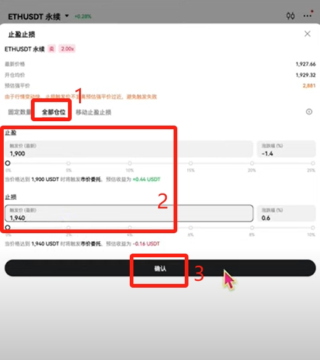Click the stop-loss 涨跌幅 percent field
This screenshot has width=320, height=360.
[x=286, y=213]
